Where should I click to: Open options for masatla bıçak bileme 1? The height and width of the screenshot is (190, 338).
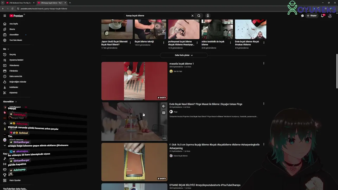click(x=264, y=63)
